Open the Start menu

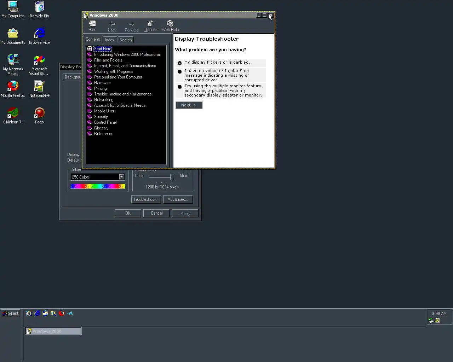pos(11,313)
